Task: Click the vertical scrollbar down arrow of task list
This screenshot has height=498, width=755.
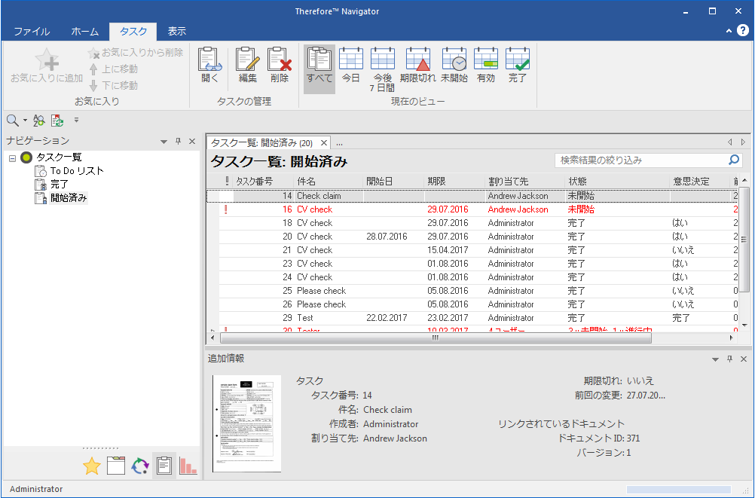Action: (744, 325)
